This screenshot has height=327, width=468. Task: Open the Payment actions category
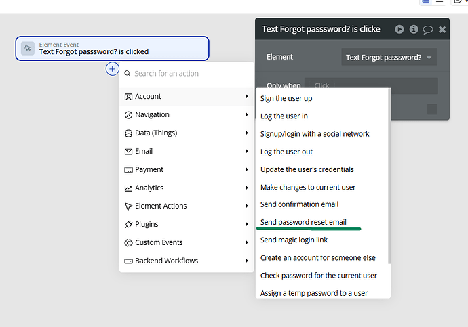149,169
